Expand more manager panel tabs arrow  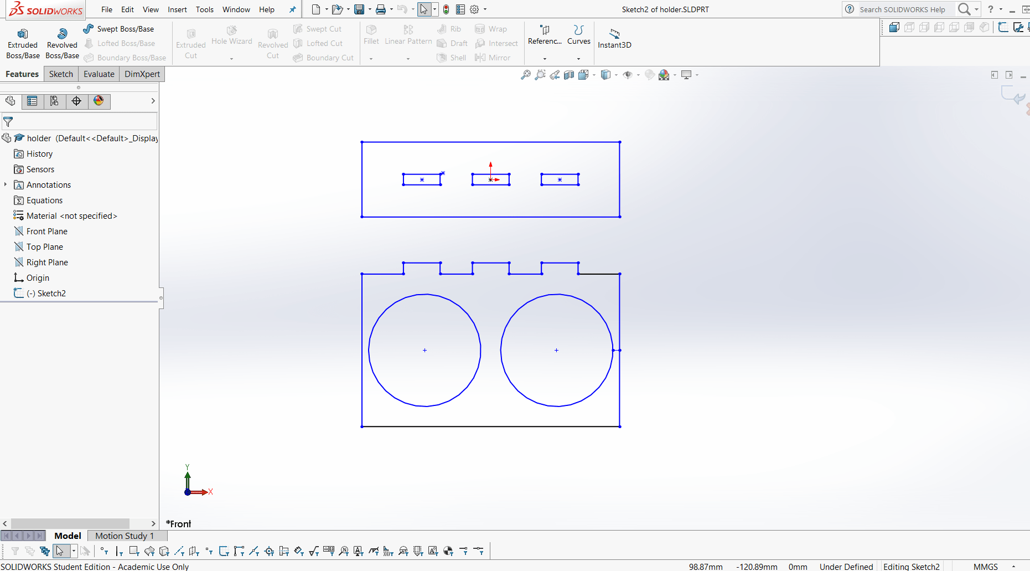tap(153, 101)
